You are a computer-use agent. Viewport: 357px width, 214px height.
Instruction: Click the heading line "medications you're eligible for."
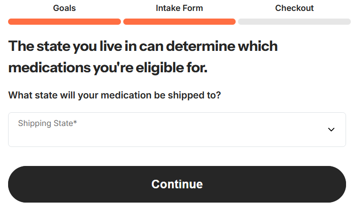108,68
